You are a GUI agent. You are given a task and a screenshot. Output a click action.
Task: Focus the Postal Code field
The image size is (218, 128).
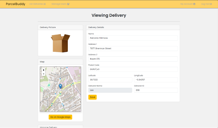pos(133,69)
